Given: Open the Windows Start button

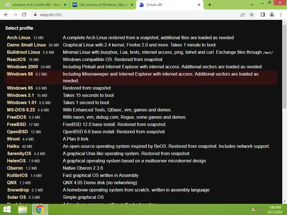Looking at the screenshot, I should click(x=7, y=209).
